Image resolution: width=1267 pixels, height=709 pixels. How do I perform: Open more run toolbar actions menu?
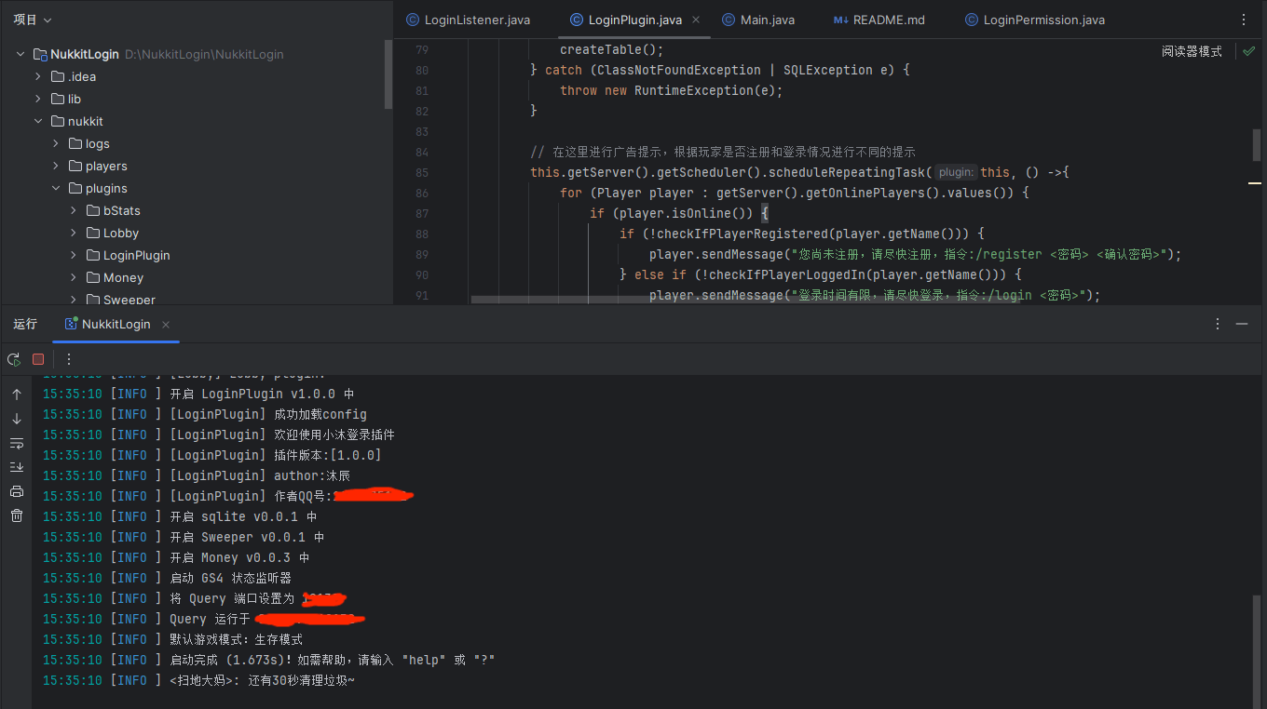pyautogui.click(x=68, y=359)
